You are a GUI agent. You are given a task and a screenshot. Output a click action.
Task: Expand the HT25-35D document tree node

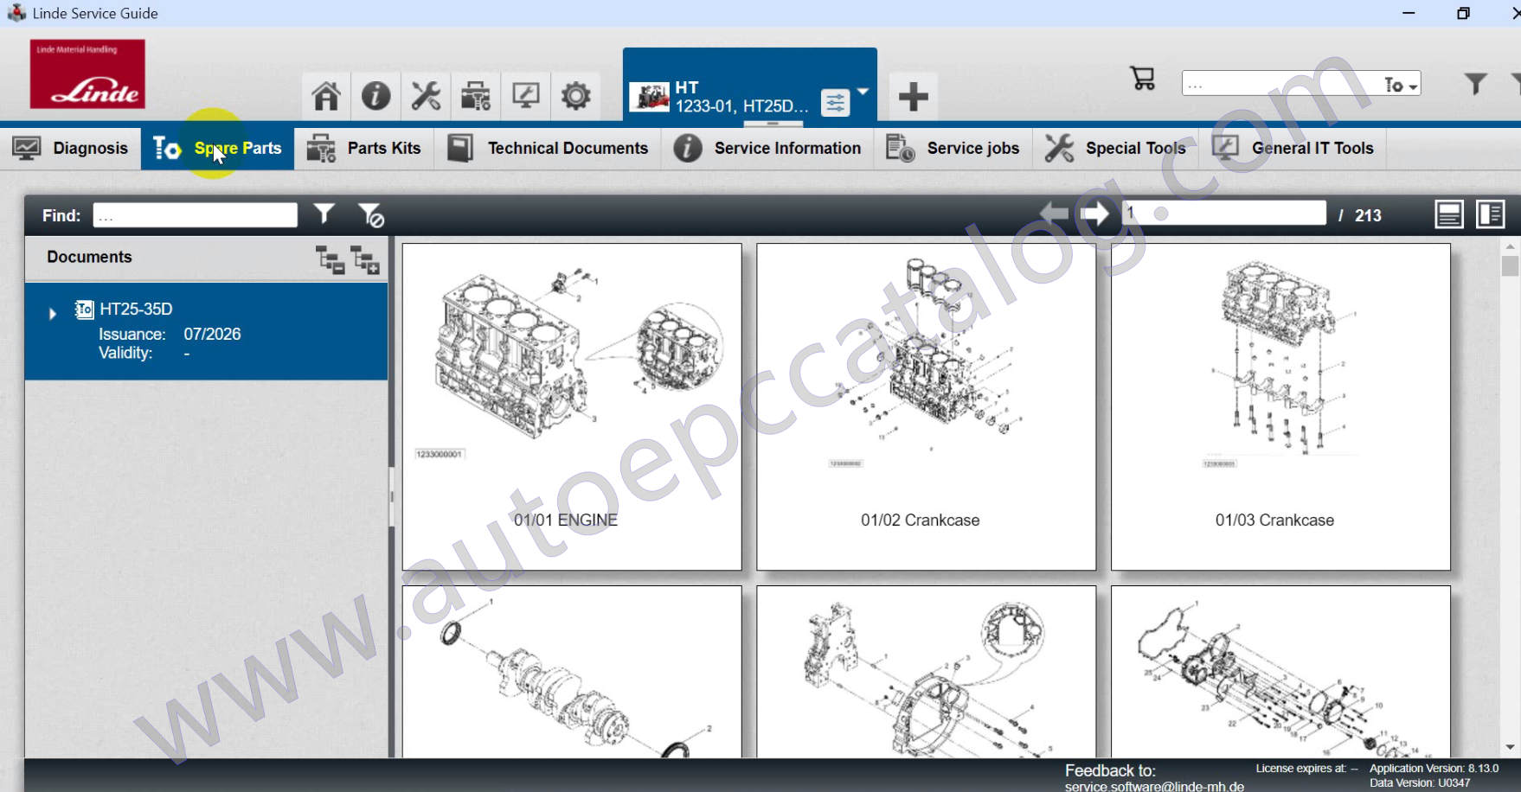53,313
